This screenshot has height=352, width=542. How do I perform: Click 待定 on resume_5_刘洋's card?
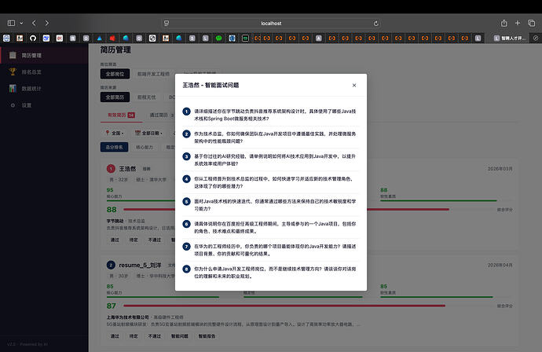click(x=134, y=336)
